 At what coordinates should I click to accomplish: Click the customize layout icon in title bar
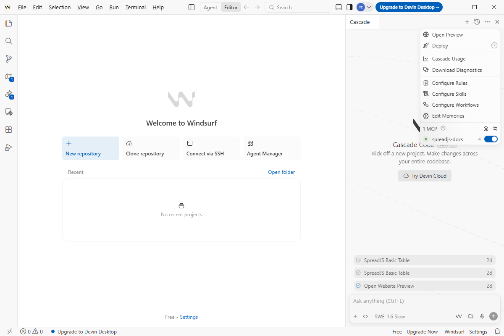192,7
